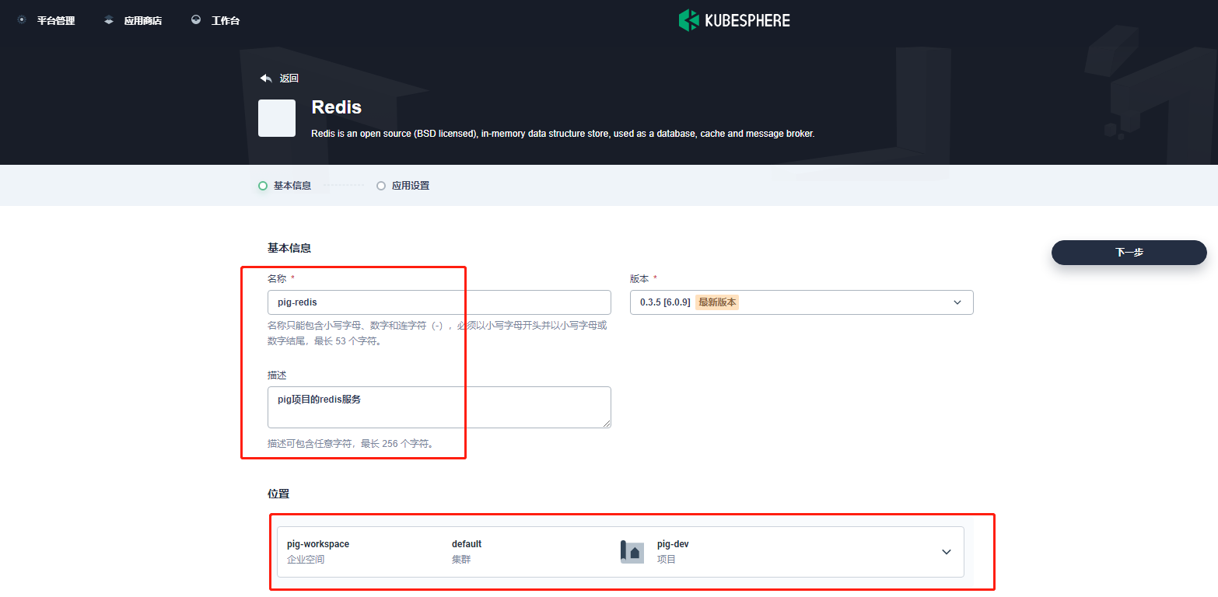Open the 平台管理 menu
The width and height of the screenshot is (1218, 597).
coord(56,21)
